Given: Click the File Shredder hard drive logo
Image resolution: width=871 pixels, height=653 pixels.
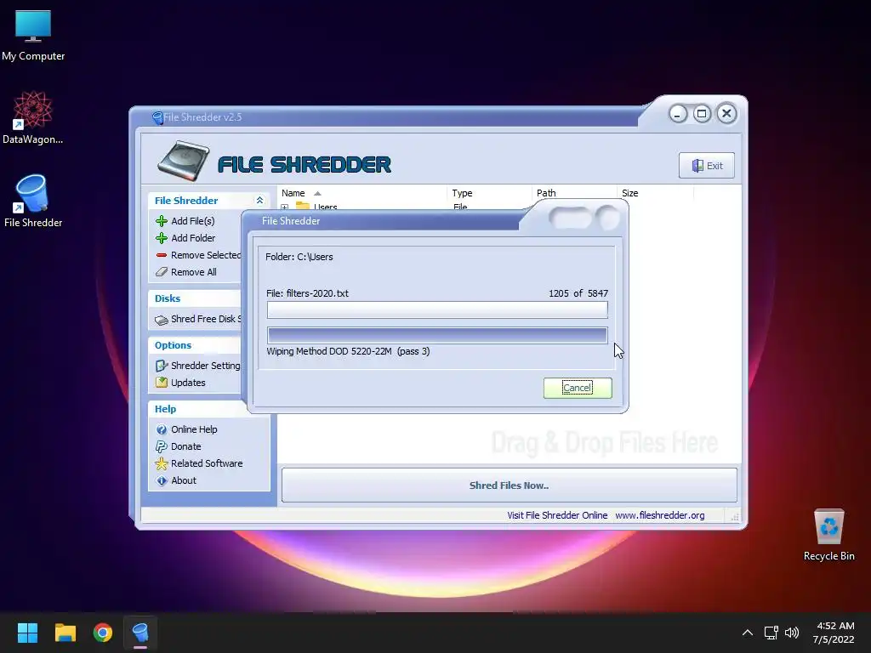Looking at the screenshot, I should click(183, 162).
